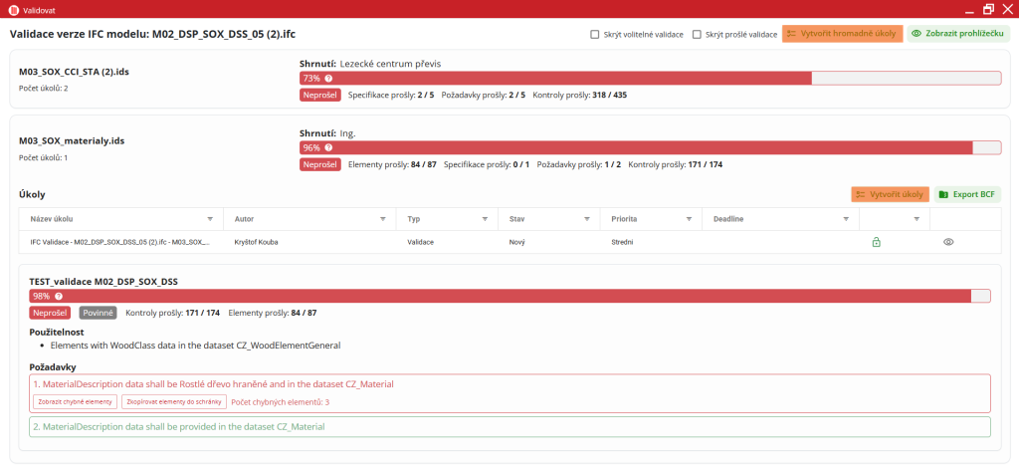
Task: Sort by the Typ column header
Action: (415, 218)
